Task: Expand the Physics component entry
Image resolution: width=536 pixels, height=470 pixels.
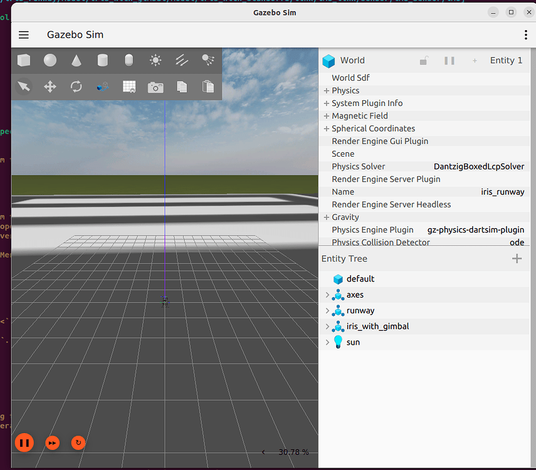Action: [x=326, y=90]
